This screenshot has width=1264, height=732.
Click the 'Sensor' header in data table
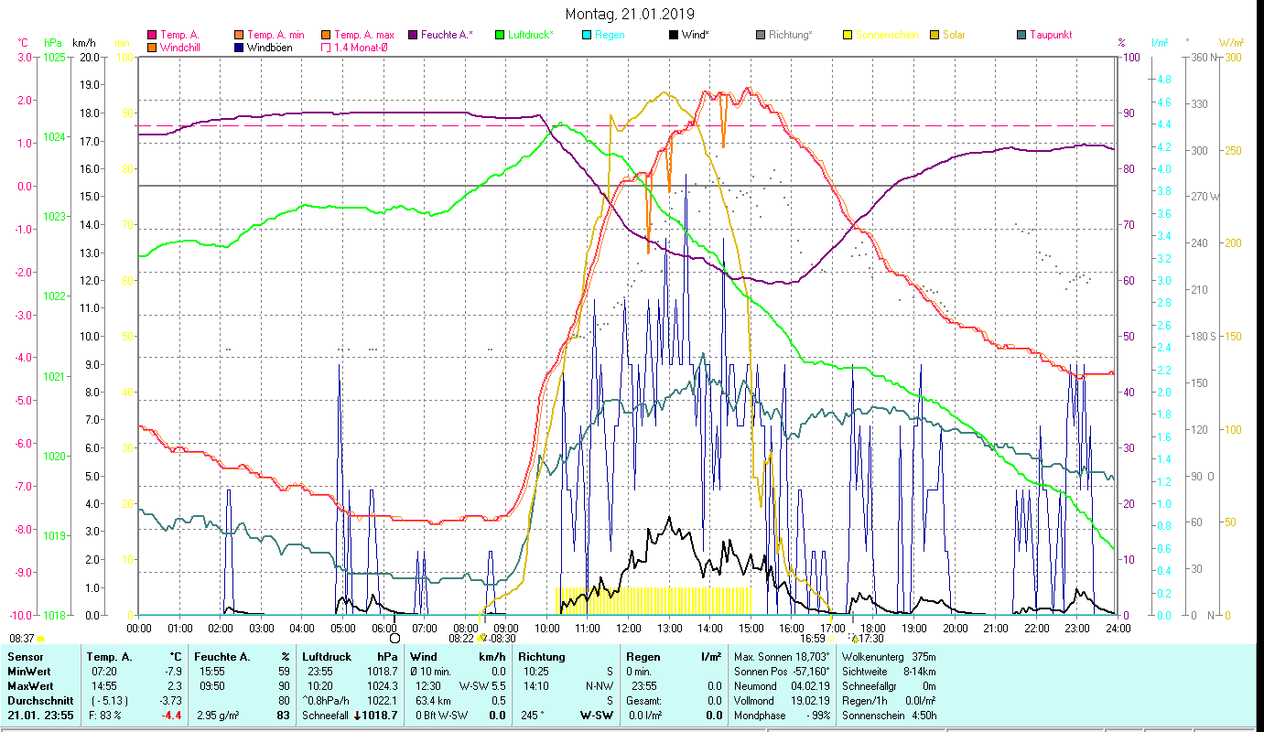(25, 657)
